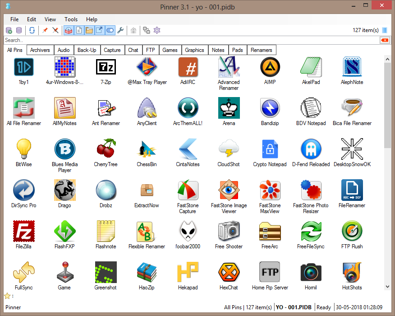Click the scrollbar up arrow
Screen dimensions: 395x316
point(387,59)
